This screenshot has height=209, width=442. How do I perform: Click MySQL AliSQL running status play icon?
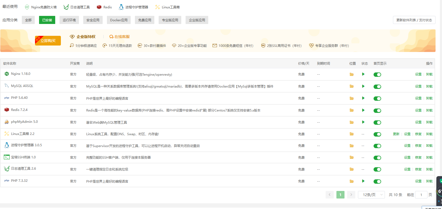pos(363,86)
